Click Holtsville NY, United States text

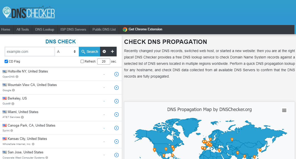(28, 71)
